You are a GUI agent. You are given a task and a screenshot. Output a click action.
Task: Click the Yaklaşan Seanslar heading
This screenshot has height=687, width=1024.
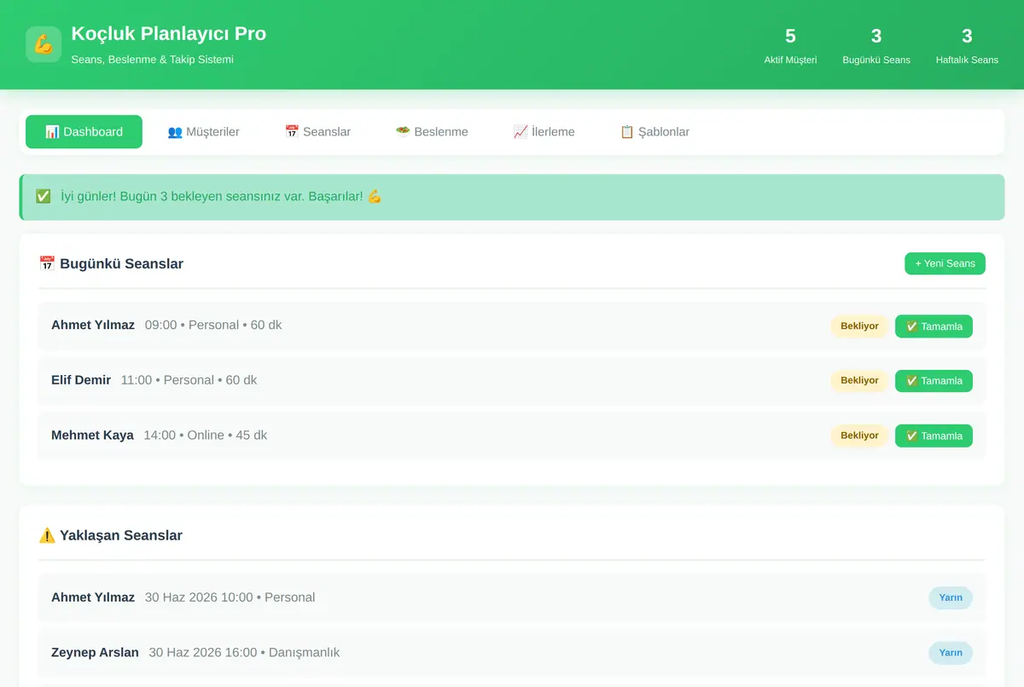pyautogui.click(x=121, y=535)
